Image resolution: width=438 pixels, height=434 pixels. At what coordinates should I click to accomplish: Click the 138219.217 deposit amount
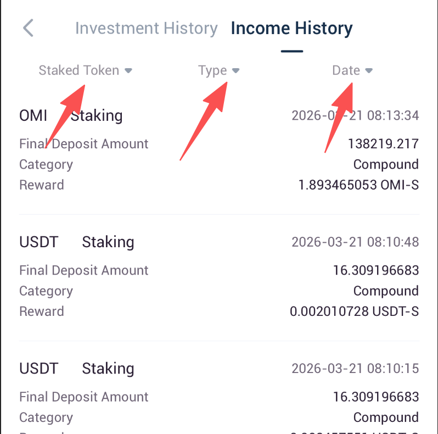pos(383,144)
